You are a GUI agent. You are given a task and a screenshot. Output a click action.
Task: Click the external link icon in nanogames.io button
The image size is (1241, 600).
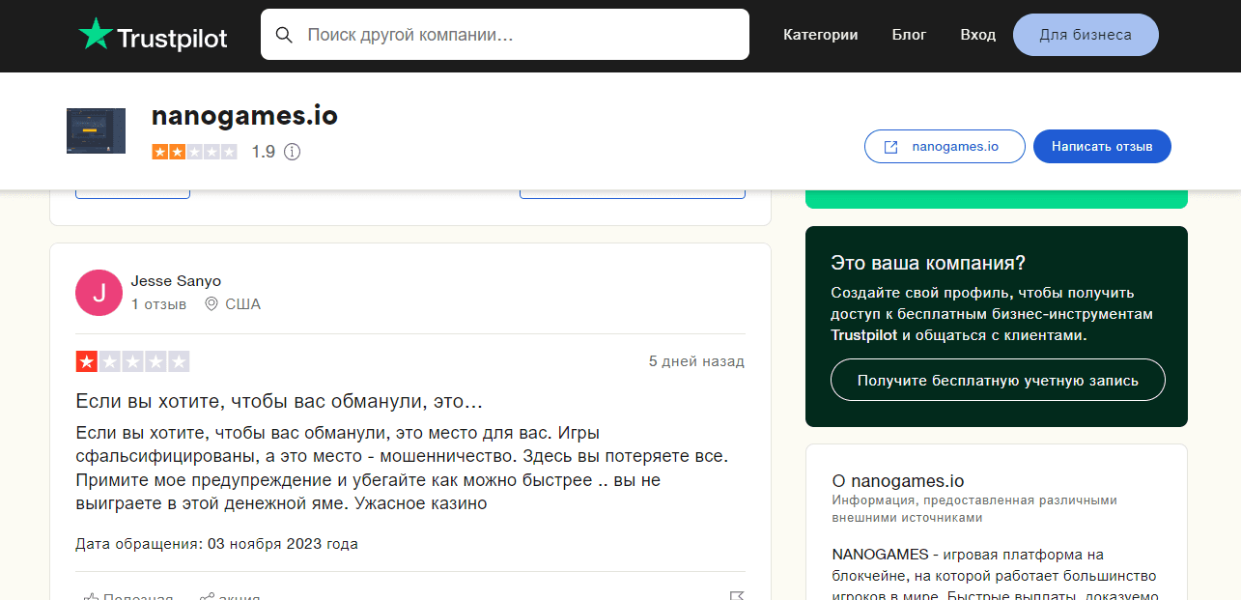pos(891,147)
